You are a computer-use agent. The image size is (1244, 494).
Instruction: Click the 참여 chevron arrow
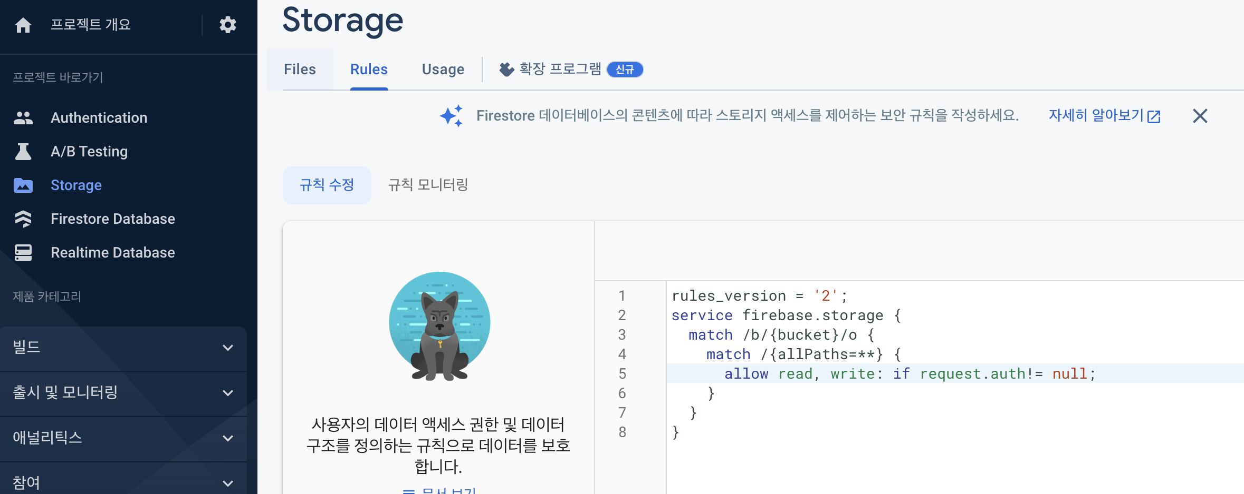point(228,483)
